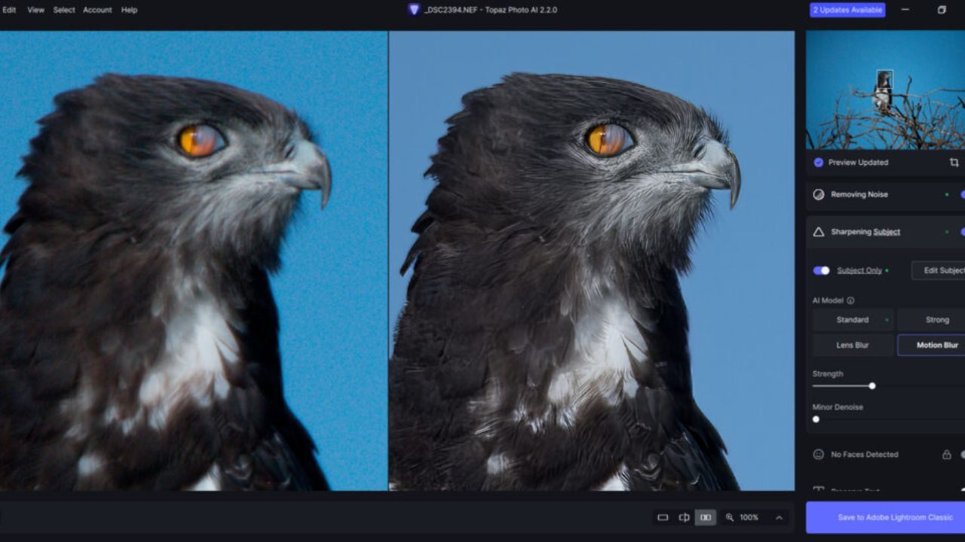Screen dimensions: 965x542
Task: Click the enhanced image preview pane
Action: coord(592,260)
